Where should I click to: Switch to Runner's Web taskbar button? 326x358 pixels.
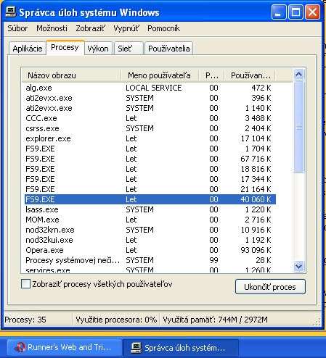pos(65,348)
